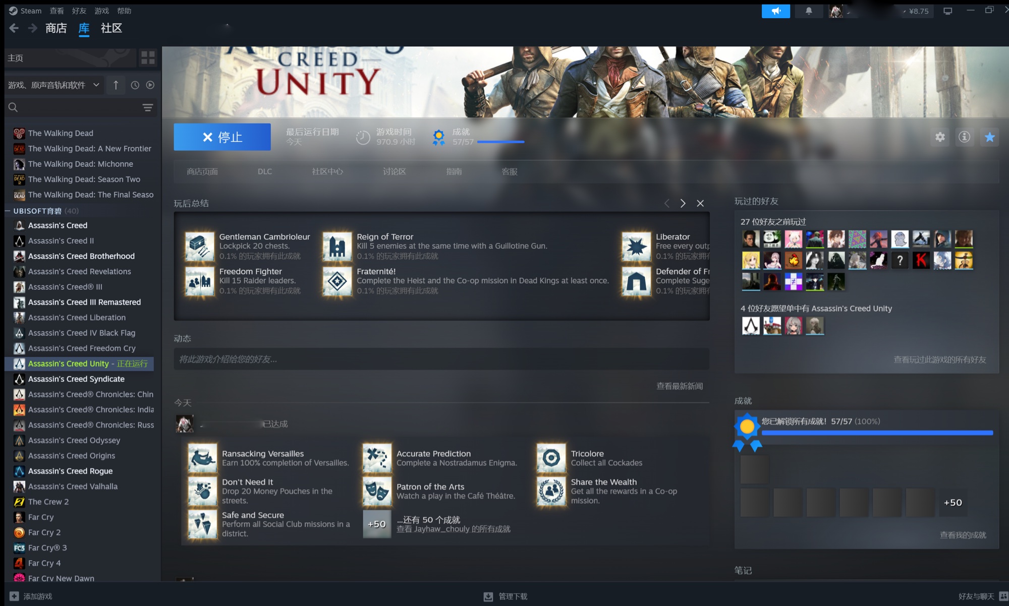Click the activity status input field

pos(441,359)
